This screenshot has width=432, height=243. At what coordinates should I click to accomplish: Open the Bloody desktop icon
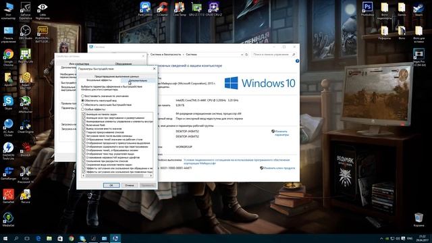click(x=26, y=150)
